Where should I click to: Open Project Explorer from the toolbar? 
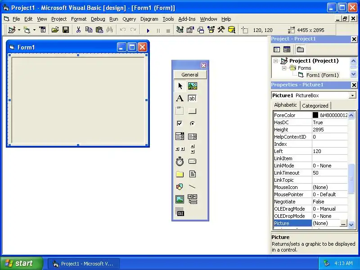click(180, 30)
